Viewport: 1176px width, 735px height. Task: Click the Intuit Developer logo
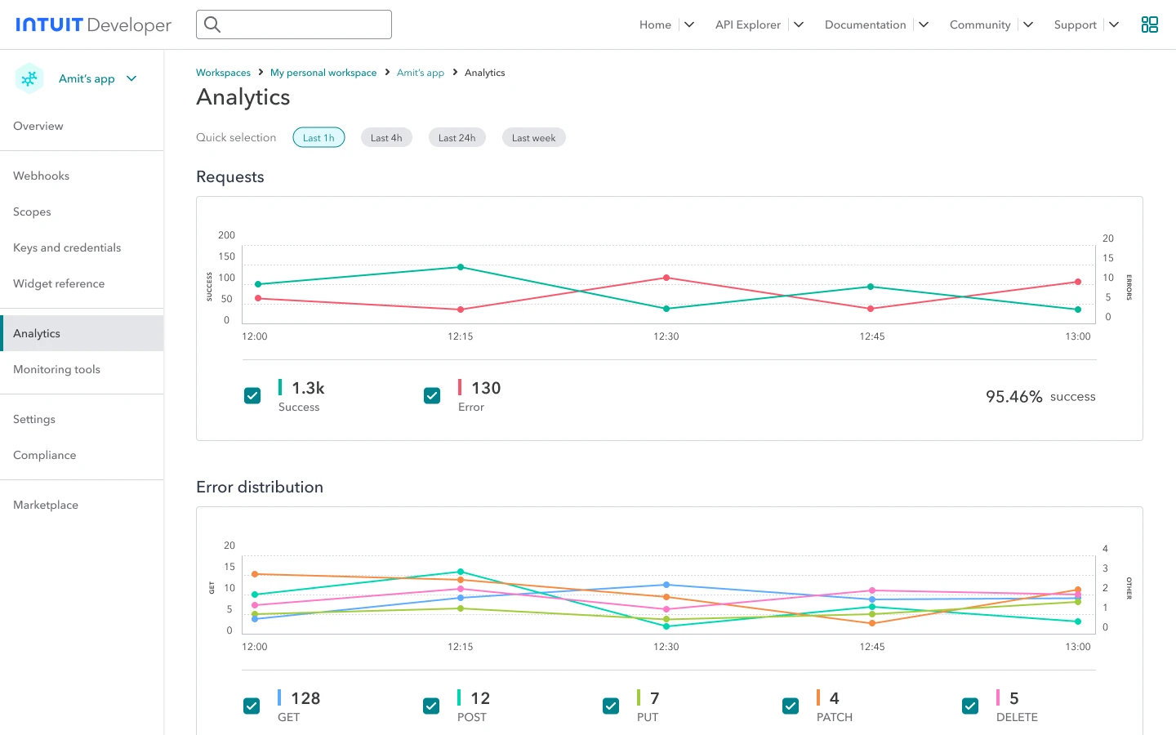93,24
